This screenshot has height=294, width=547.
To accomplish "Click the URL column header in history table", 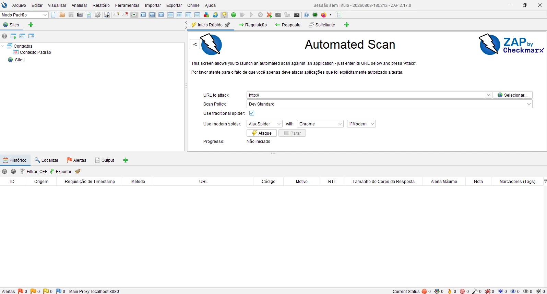I will 203,182.
